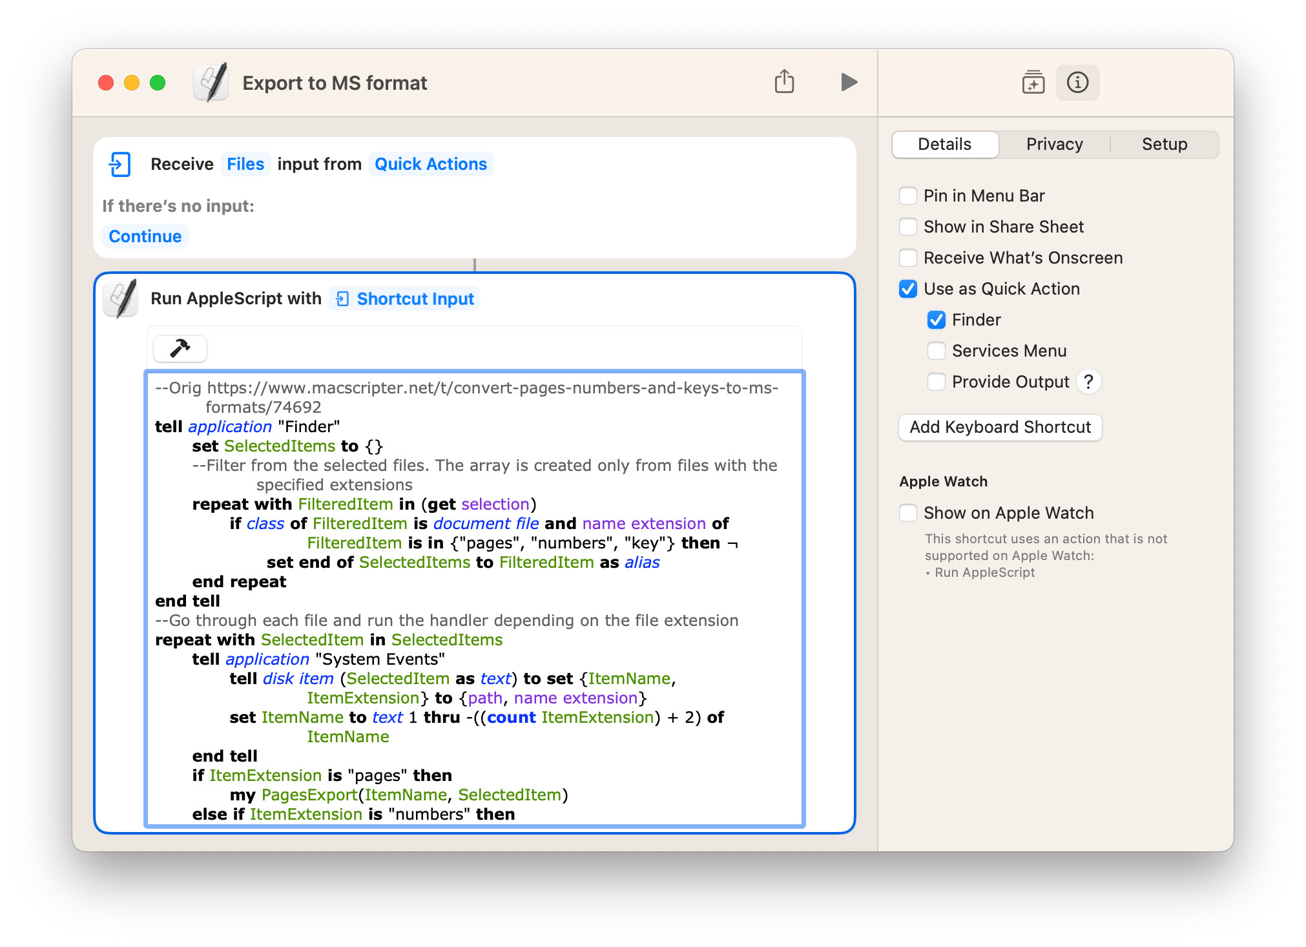Open the Action Library panel icon
The height and width of the screenshot is (947, 1306).
click(1033, 82)
